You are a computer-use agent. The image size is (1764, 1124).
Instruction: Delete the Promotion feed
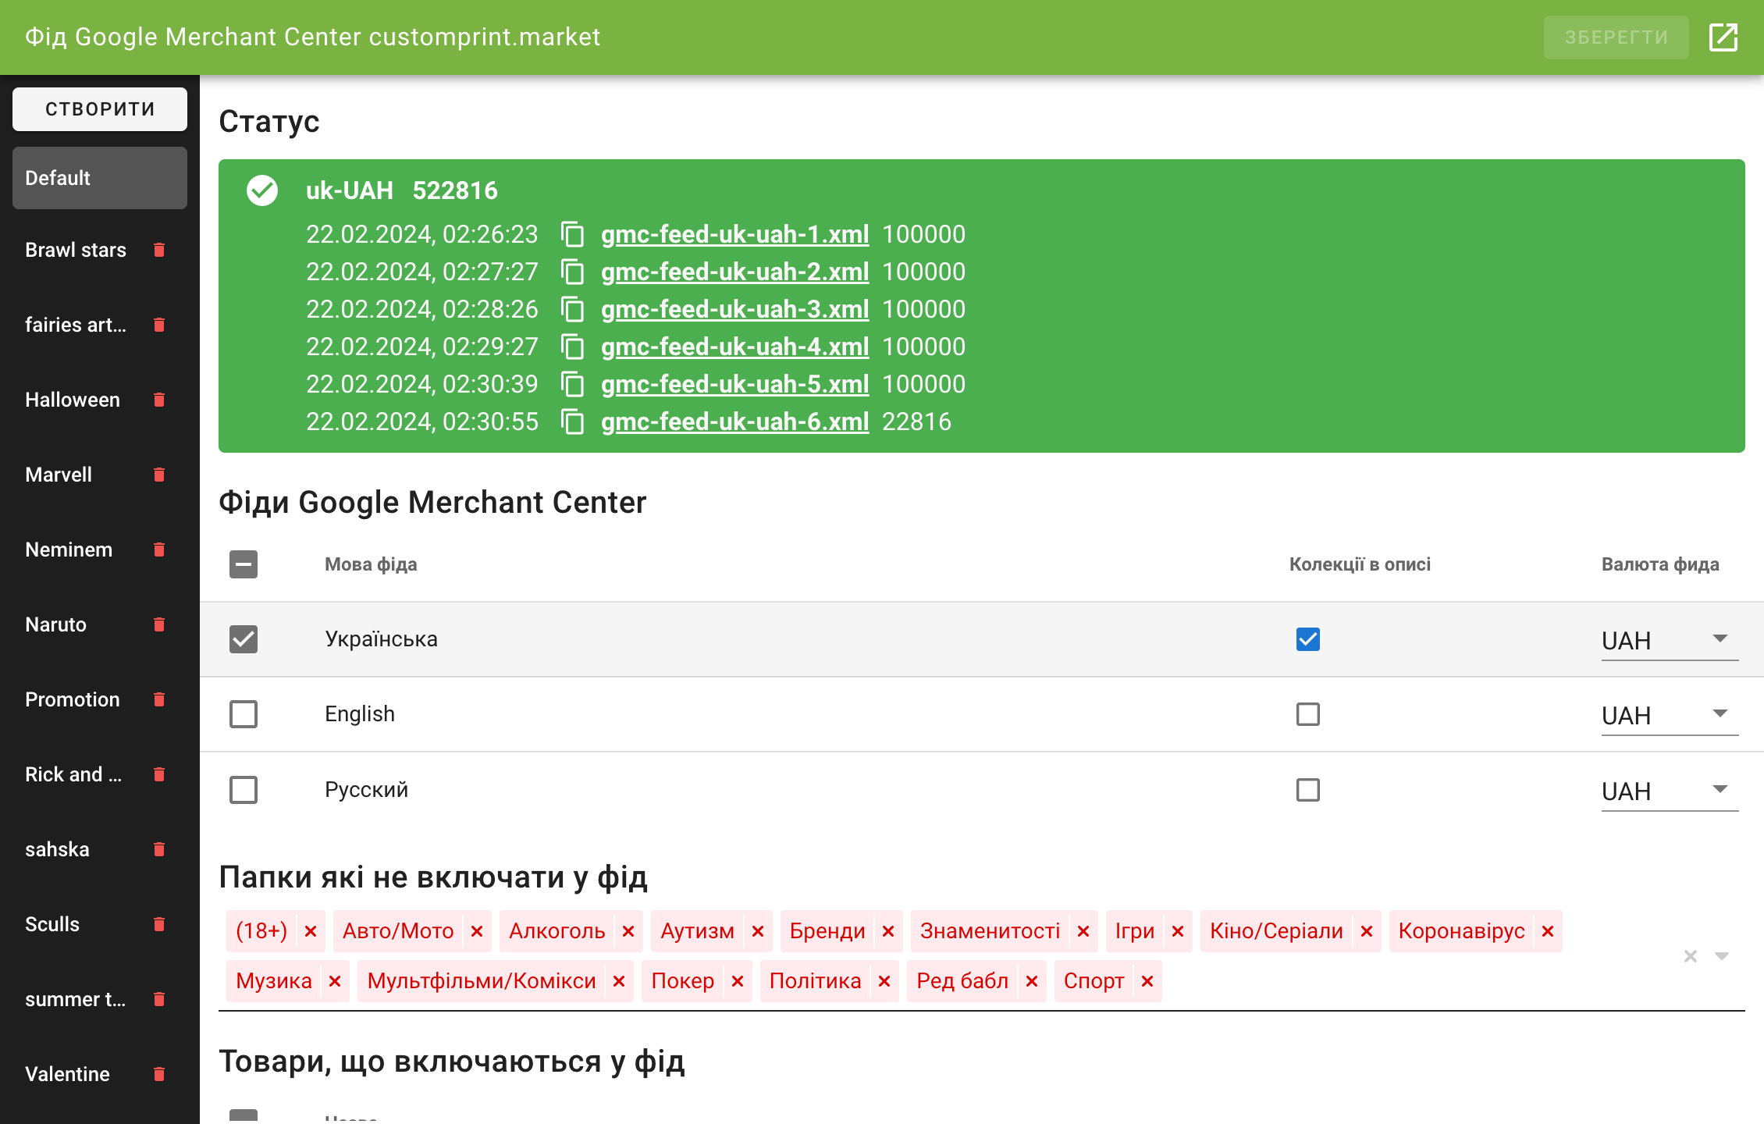click(x=159, y=699)
